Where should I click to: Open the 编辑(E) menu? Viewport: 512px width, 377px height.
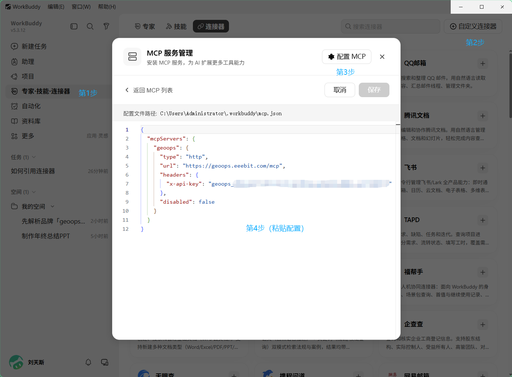click(x=56, y=7)
